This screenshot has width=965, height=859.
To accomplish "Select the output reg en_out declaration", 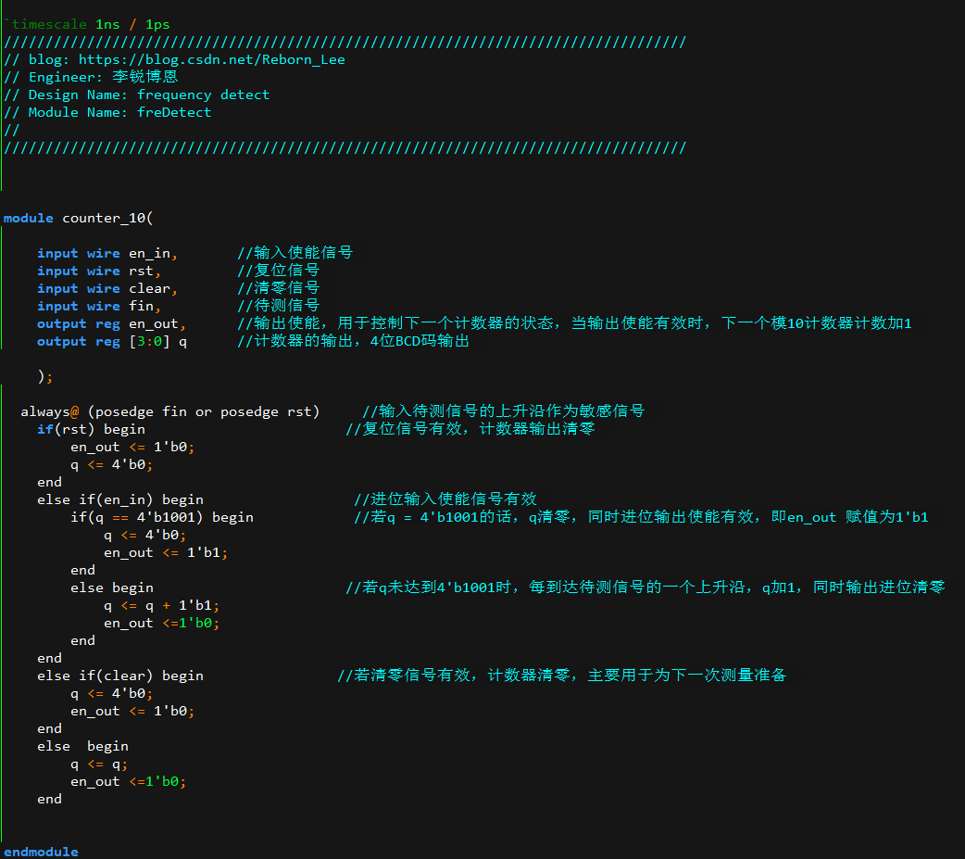I will coord(111,323).
